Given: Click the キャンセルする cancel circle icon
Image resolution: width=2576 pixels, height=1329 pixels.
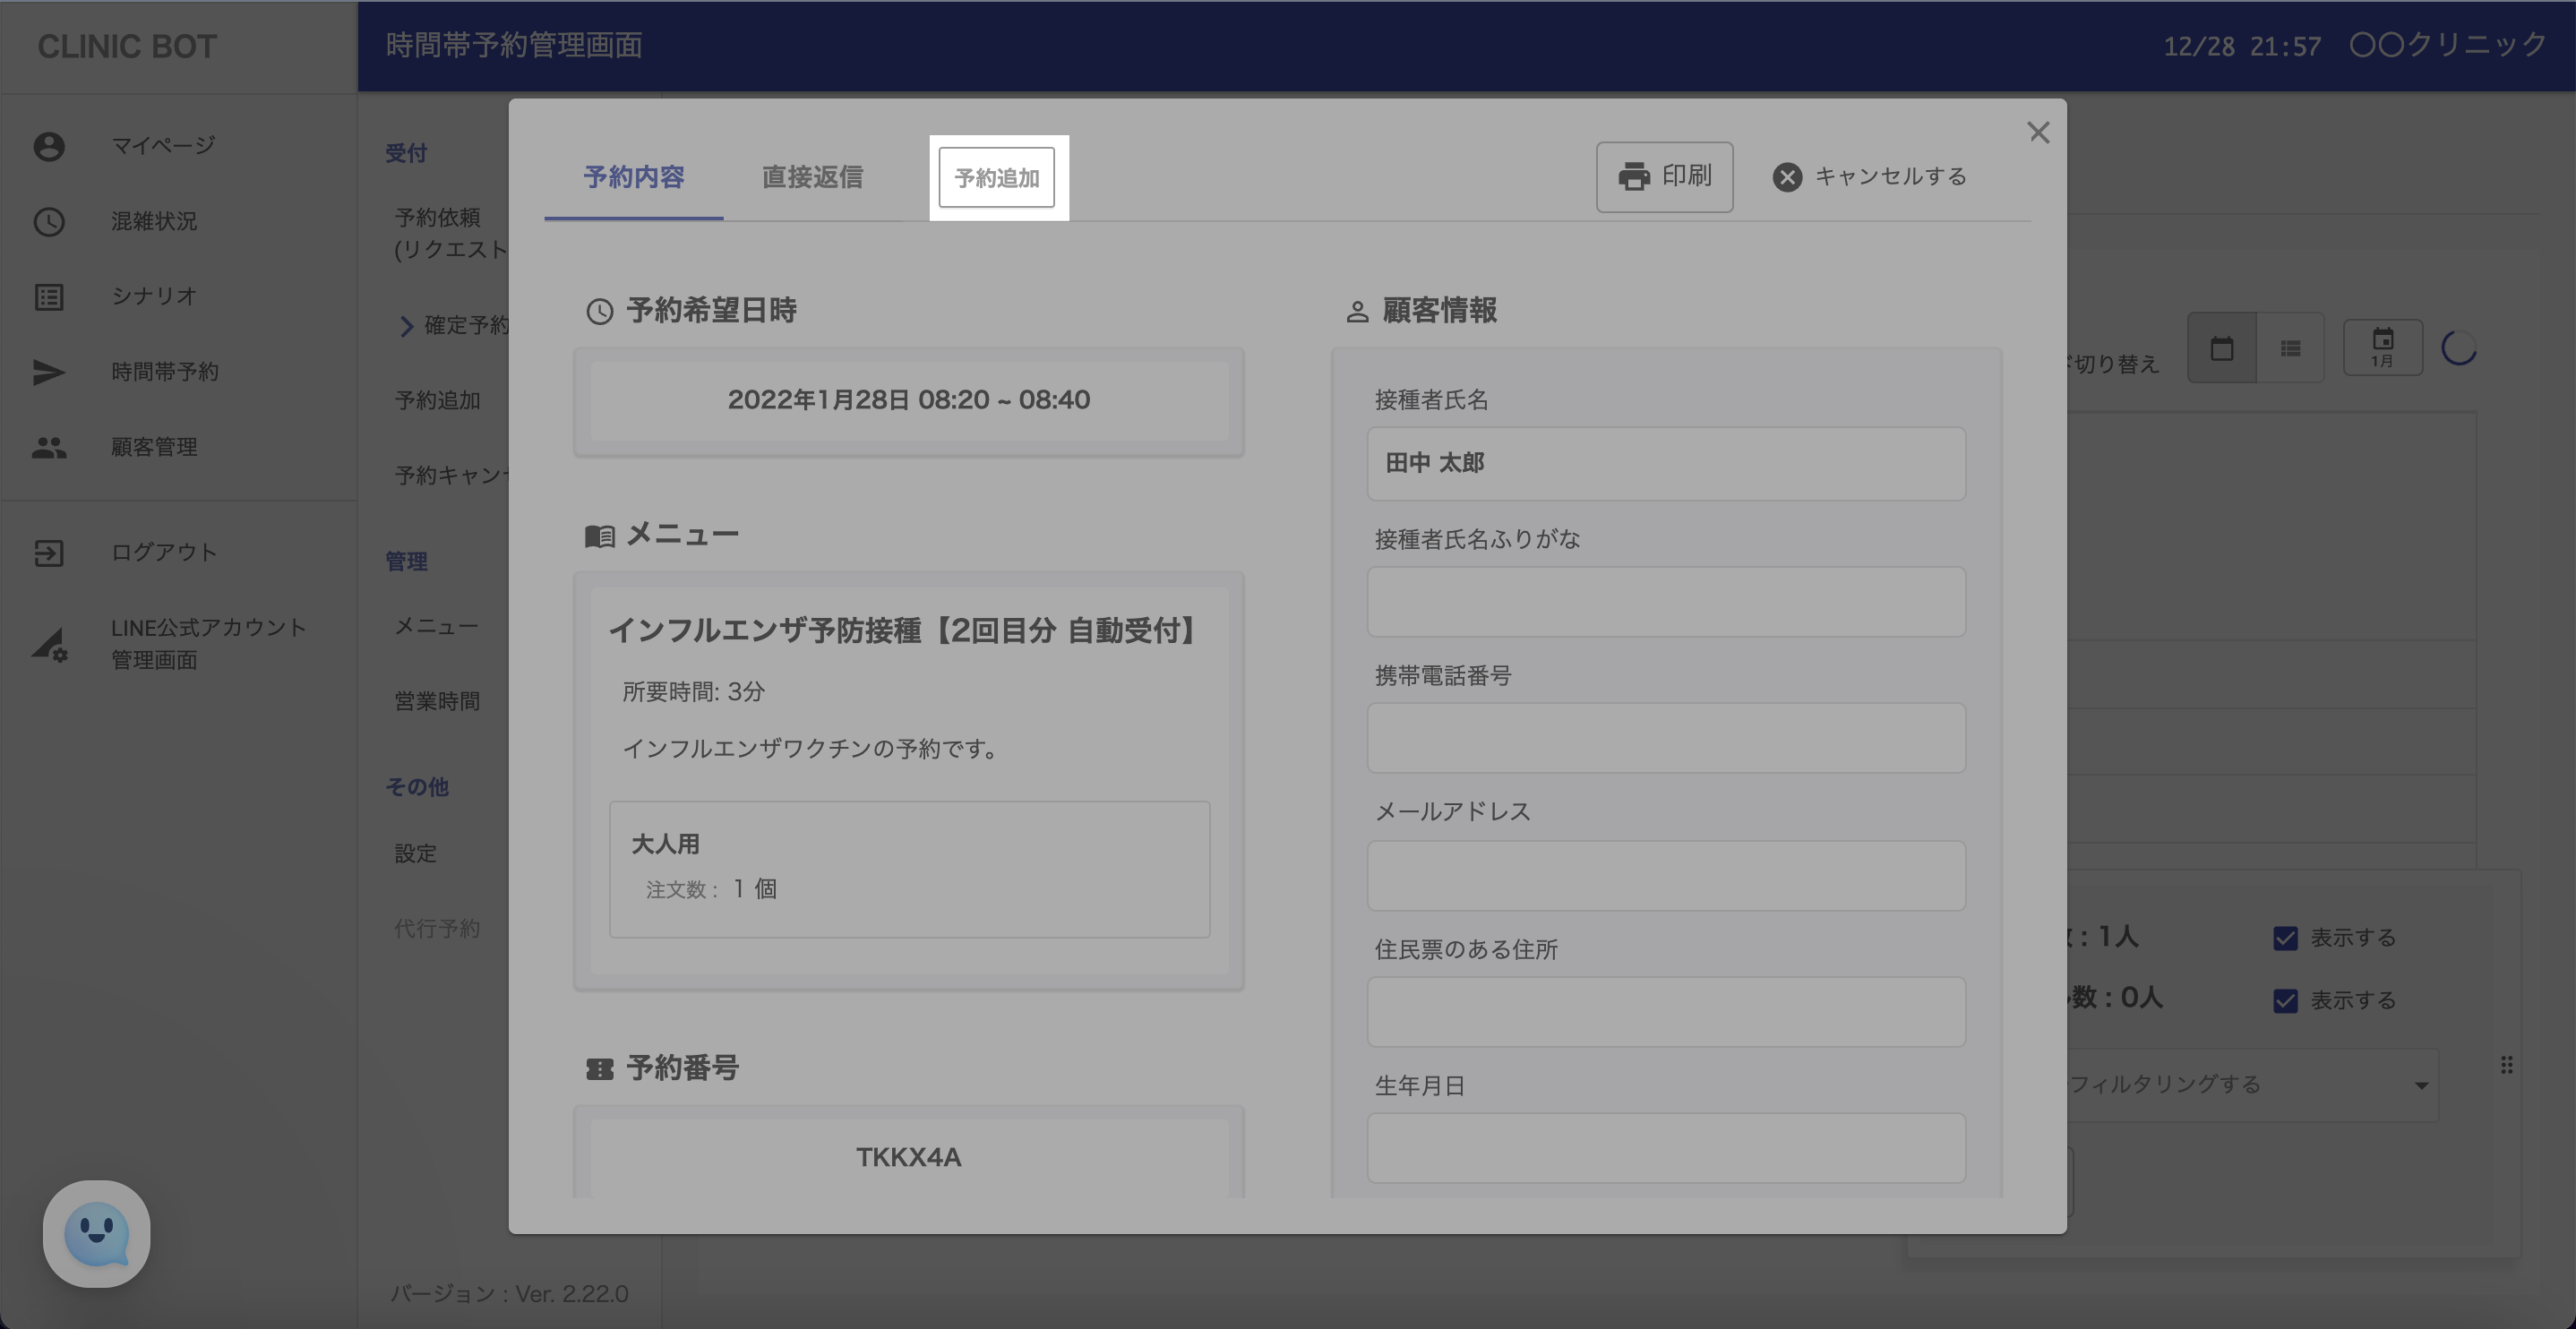Looking at the screenshot, I should 1787,177.
